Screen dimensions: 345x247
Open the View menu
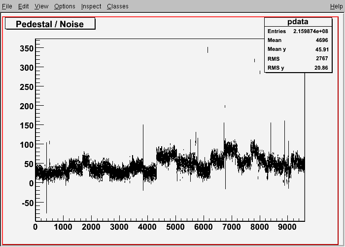(x=41, y=6)
